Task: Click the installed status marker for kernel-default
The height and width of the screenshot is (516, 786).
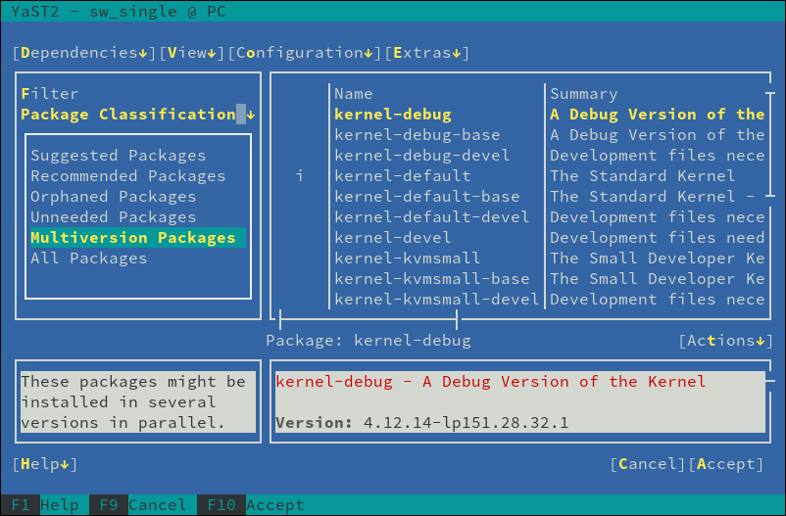Action: (299, 176)
